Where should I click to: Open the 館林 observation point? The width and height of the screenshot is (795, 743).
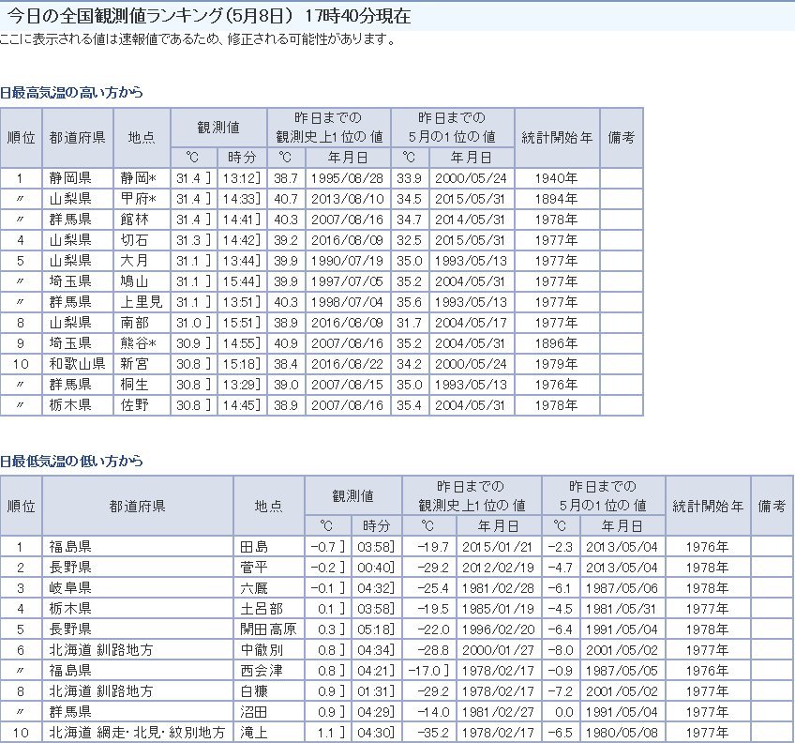pyautogui.click(x=133, y=220)
